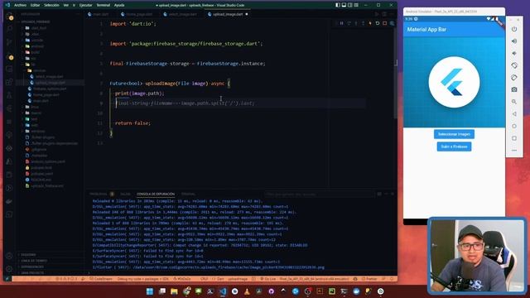Viewport: 530px width, 298px height.
Task: Click the Go Live status bar button
Action: (268, 279)
